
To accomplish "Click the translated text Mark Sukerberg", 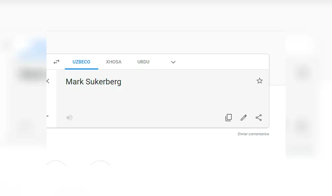I will [x=93, y=82].
